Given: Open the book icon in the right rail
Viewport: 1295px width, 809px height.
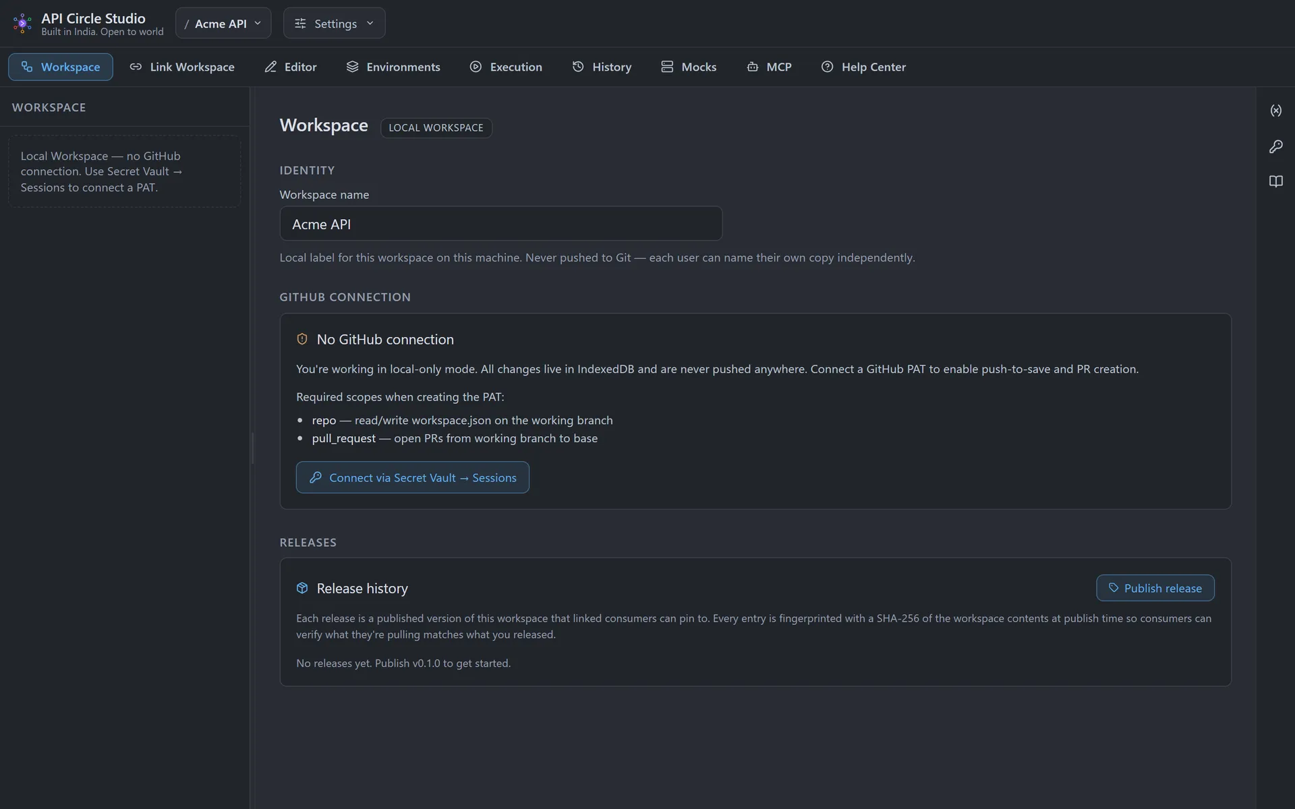Looking at the screenshot, I should coord(1275,181).
